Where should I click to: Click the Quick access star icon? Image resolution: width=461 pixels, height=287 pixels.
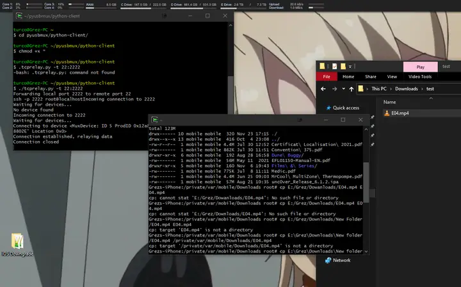click(328, 108)
